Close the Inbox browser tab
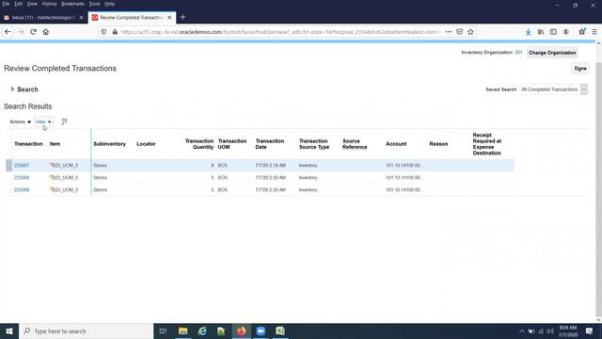 click(81, 18)
